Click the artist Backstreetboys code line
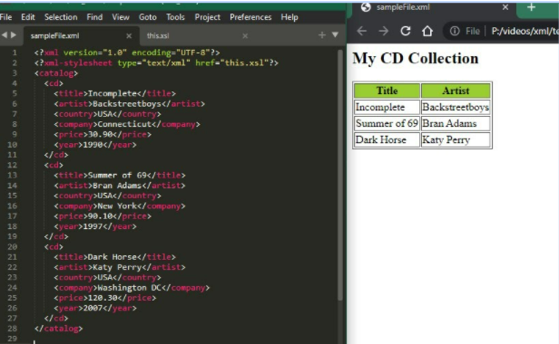 [130, 104]
